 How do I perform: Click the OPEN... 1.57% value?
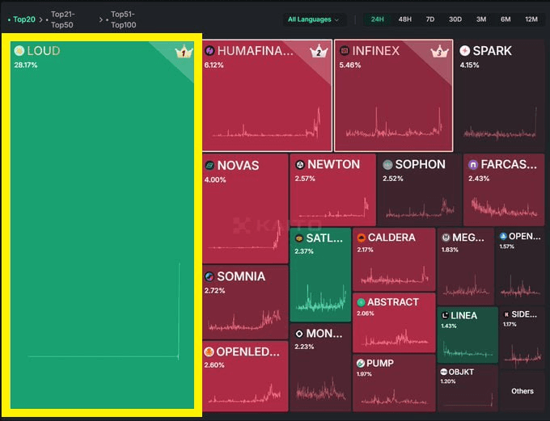(507, 246)
